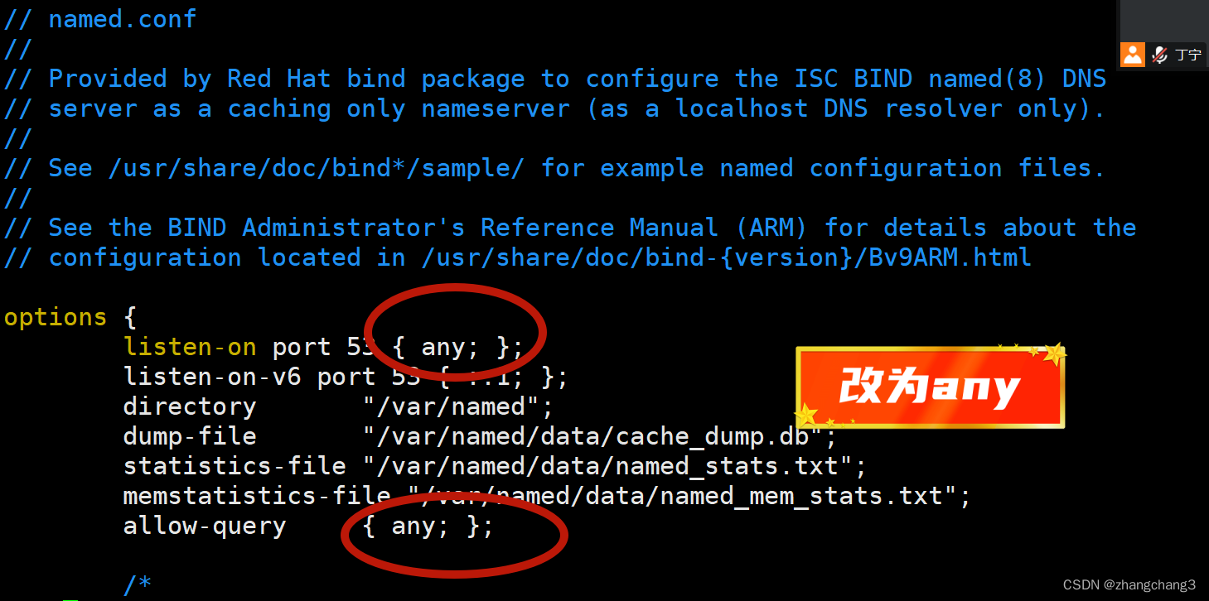The height and width of the screenshot is (601, 1209).
Task: Click the CSDN @zhangchang3 watermark
Action: (x=1129, y=584)
